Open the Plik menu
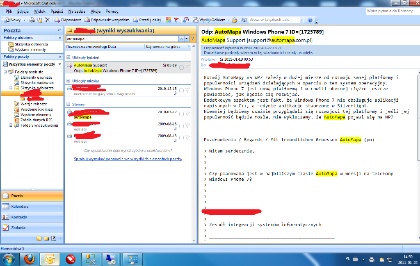 click(x=9, y=11)
